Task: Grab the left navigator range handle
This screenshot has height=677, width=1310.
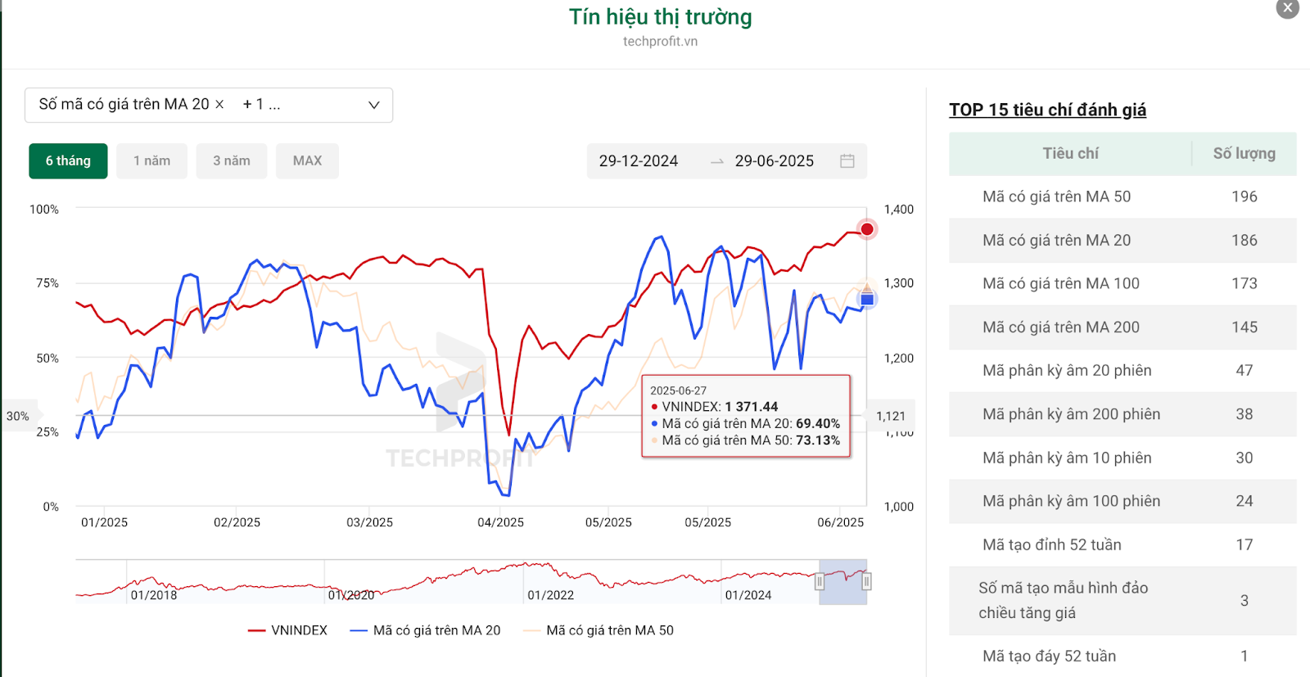Action: pyautogui.click(x=819, y=582)
